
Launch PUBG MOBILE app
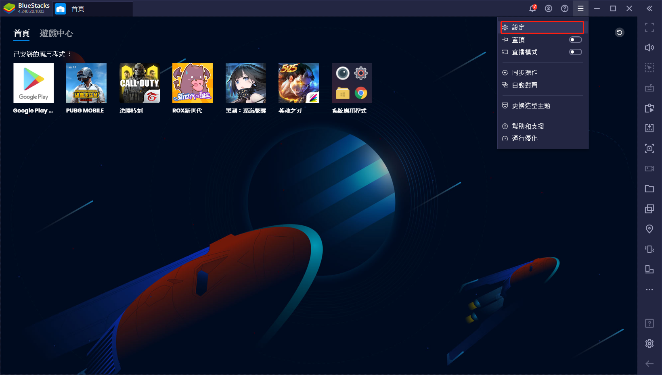click(86, 83)
